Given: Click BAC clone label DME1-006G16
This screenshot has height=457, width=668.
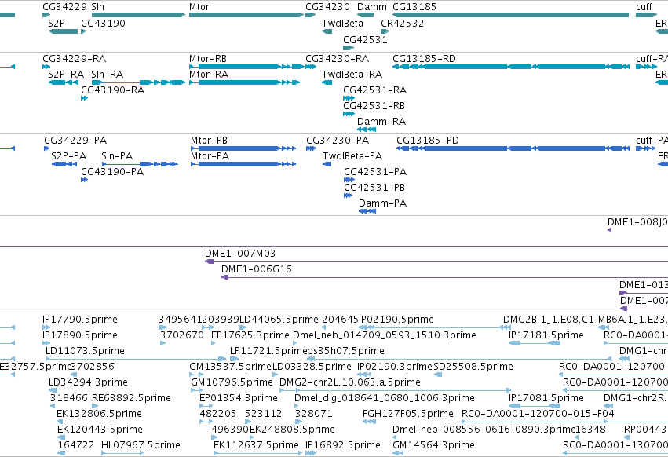Looking at the screenshot, I should tap(257, 269).
